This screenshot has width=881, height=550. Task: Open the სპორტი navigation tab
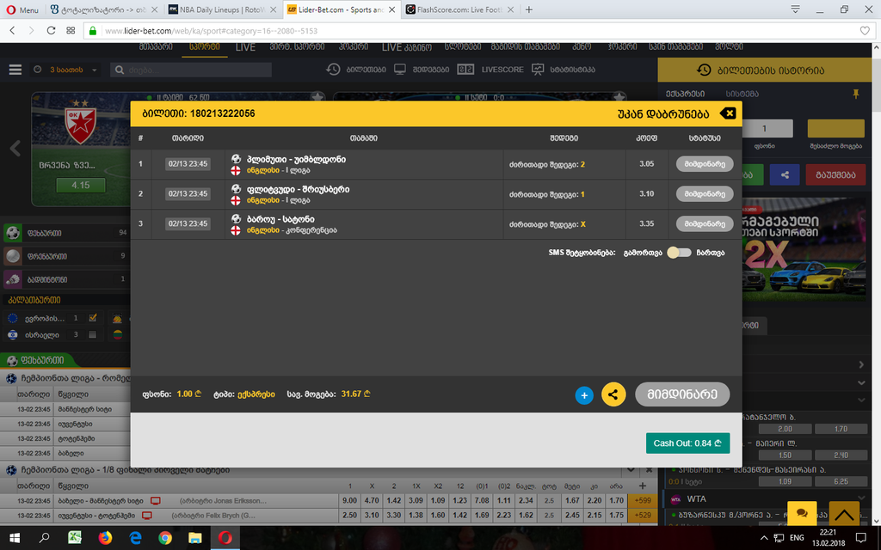[x=205, y=48]
